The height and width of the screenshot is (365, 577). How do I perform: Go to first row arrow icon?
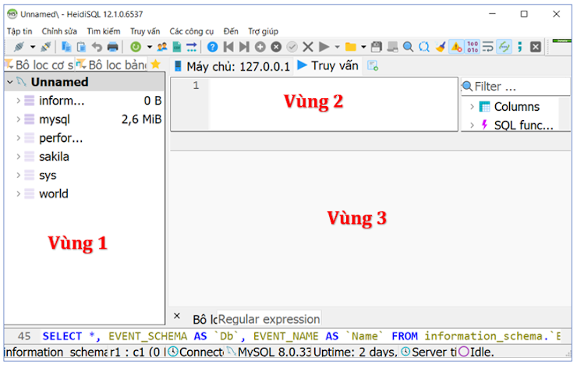[228, 47]
